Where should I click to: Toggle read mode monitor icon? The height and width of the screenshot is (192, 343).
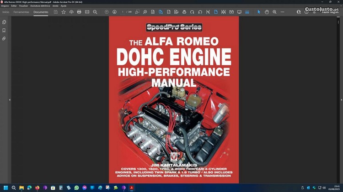coord(239,12)
